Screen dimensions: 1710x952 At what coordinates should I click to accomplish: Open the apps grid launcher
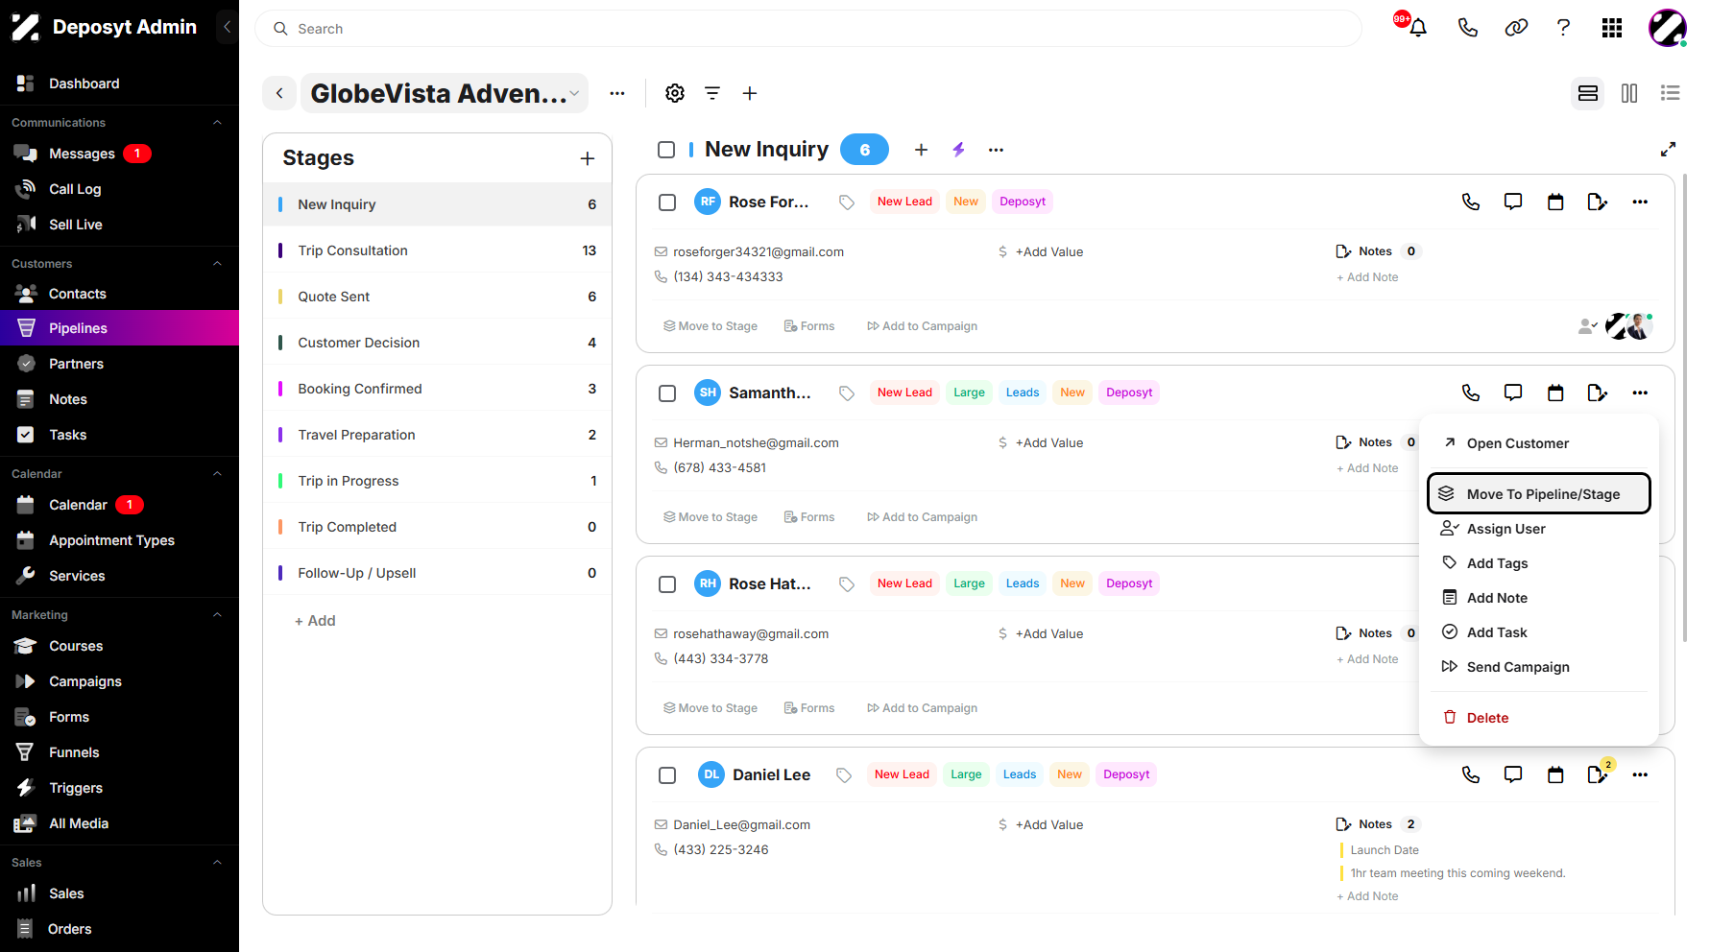click(x=1612, y=28)
